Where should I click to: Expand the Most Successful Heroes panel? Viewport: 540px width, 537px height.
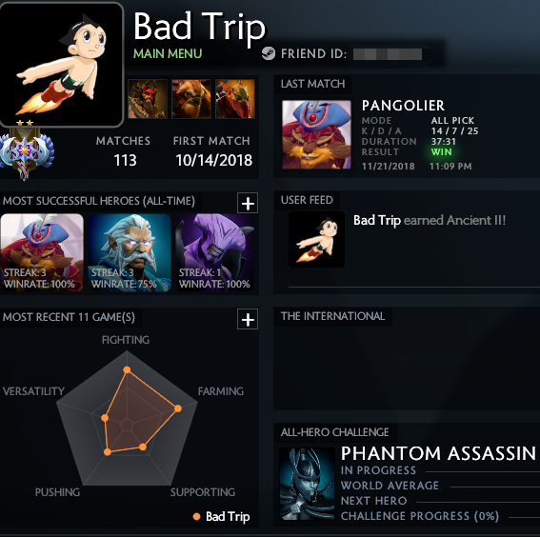click(x=248, y=204)
